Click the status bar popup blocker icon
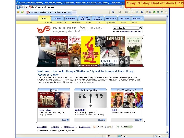 pos(108,136)
